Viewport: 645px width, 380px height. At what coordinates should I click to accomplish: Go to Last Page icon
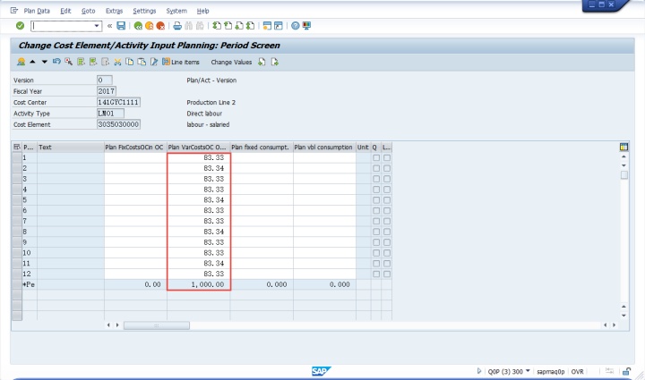250,26
